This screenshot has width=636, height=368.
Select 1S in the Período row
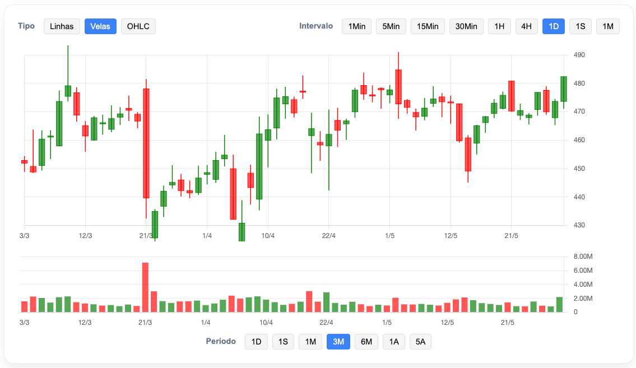pyautogui.click(x=283, y=342)
